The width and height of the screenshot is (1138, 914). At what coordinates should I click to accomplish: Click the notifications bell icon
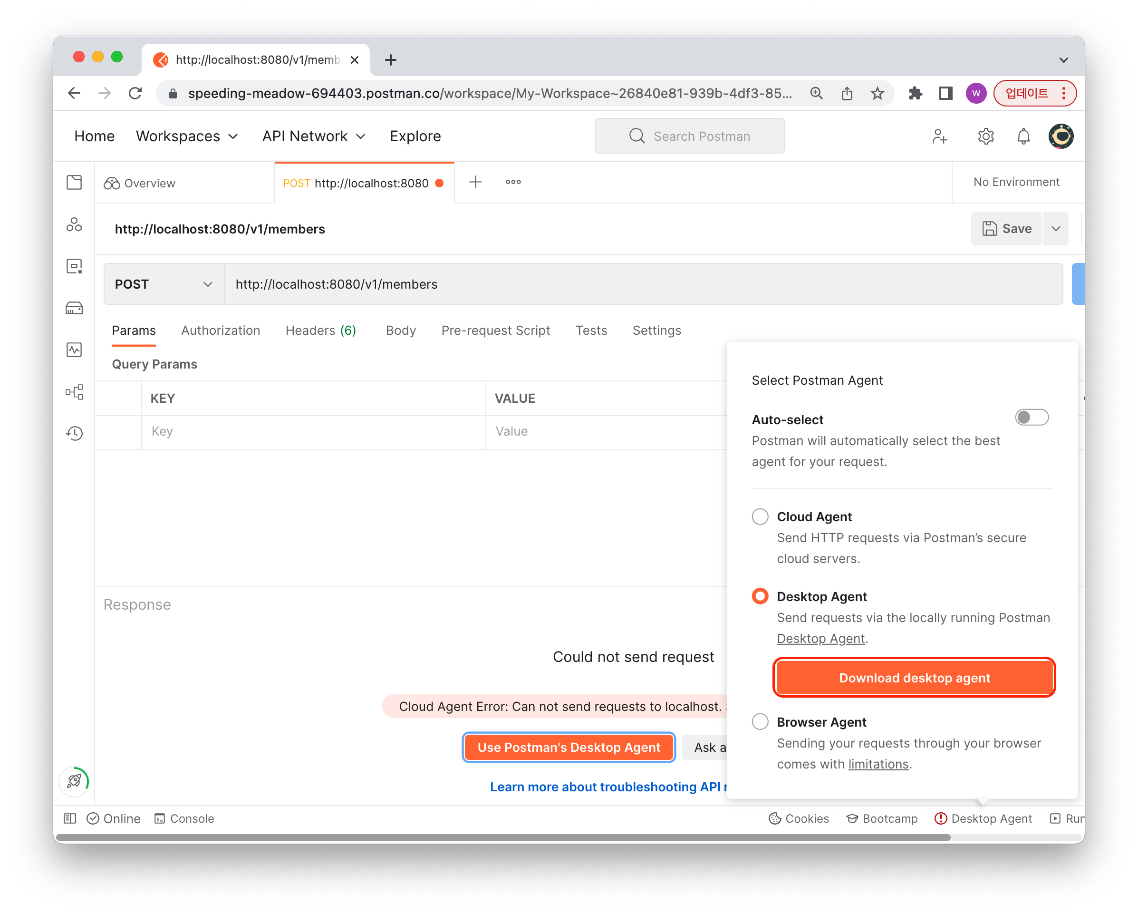(1023, 136)
